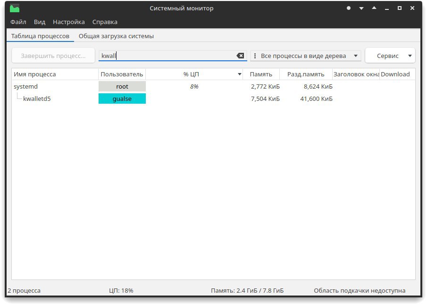The image size is (427, 304).
Task: Click the Завершить процесс button
Action: [53, 56]
